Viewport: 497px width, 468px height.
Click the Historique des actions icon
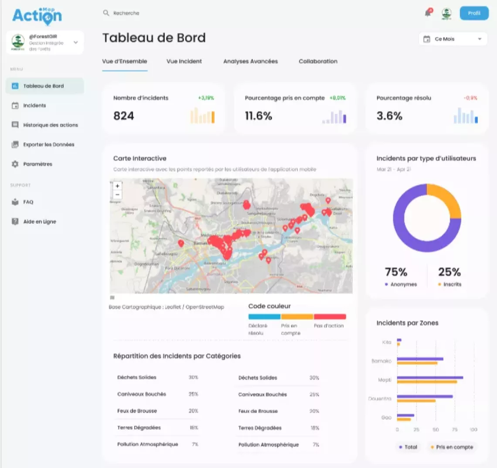[15, 125]
